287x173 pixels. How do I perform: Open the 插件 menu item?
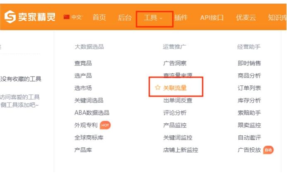pos(181,17)
